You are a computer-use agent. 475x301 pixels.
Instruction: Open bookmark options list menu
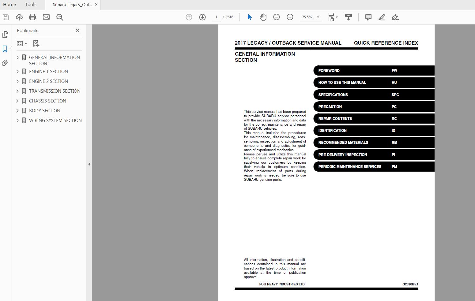(x=22, y=43)
